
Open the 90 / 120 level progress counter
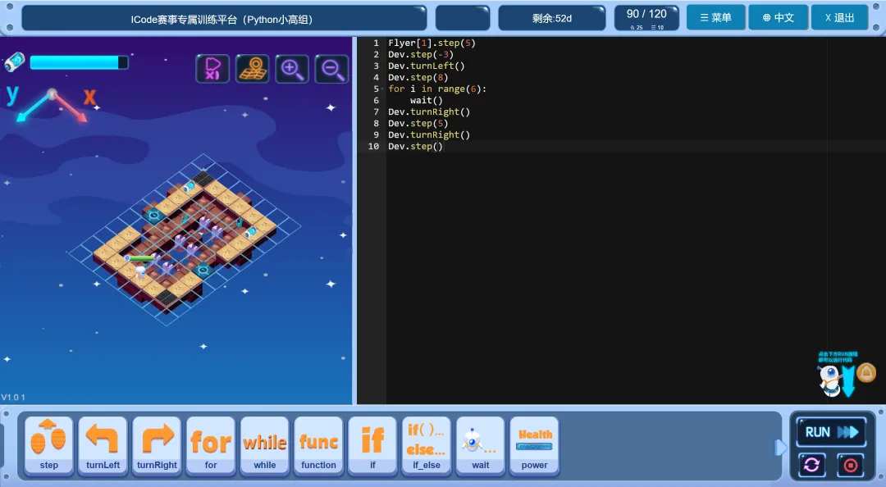coord(646,18)
